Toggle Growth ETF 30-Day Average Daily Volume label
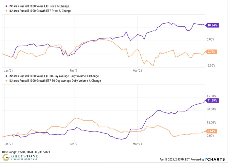Screen dimensions: 228x163 point(55,81)
